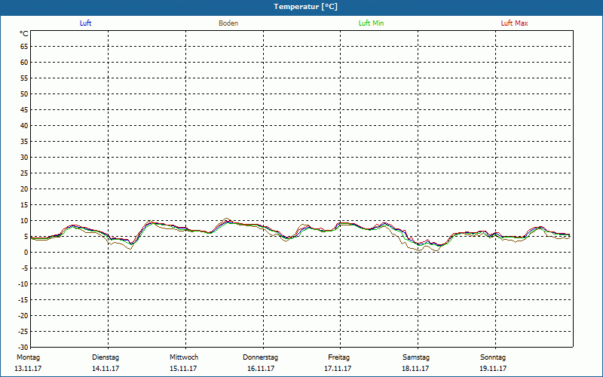
Task: Click the 'Luft' legend label
Action: pyautogui.click(x=85, y=23)
